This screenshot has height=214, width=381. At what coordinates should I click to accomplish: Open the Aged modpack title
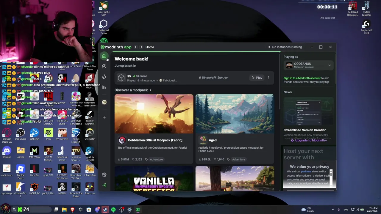[213, 140]
